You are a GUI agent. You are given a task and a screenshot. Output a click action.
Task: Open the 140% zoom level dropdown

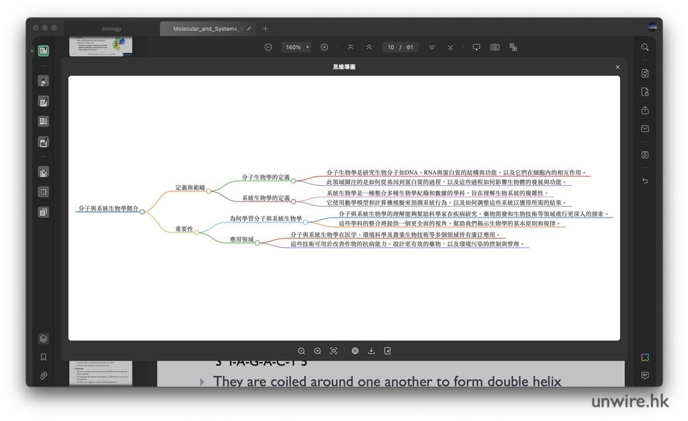tap(297, 47)
